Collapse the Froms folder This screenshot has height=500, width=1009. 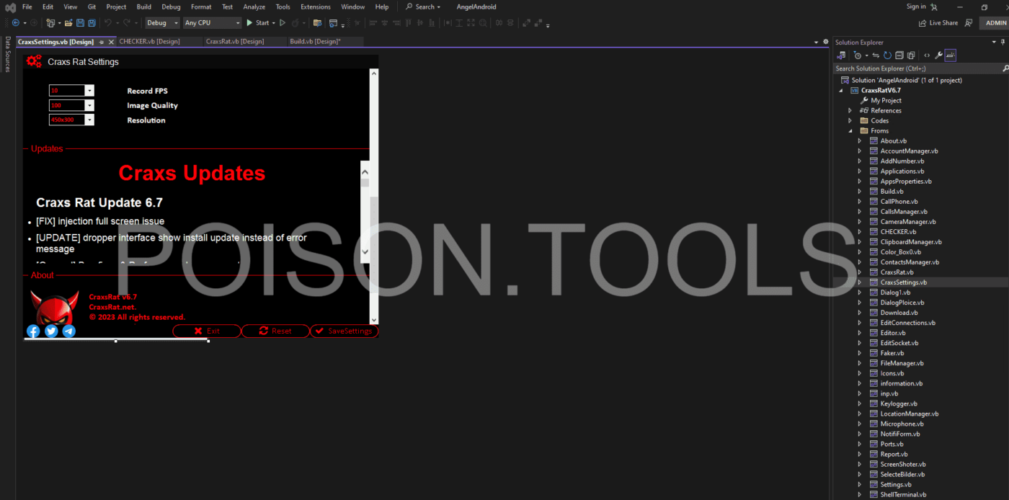pos(850,131)
